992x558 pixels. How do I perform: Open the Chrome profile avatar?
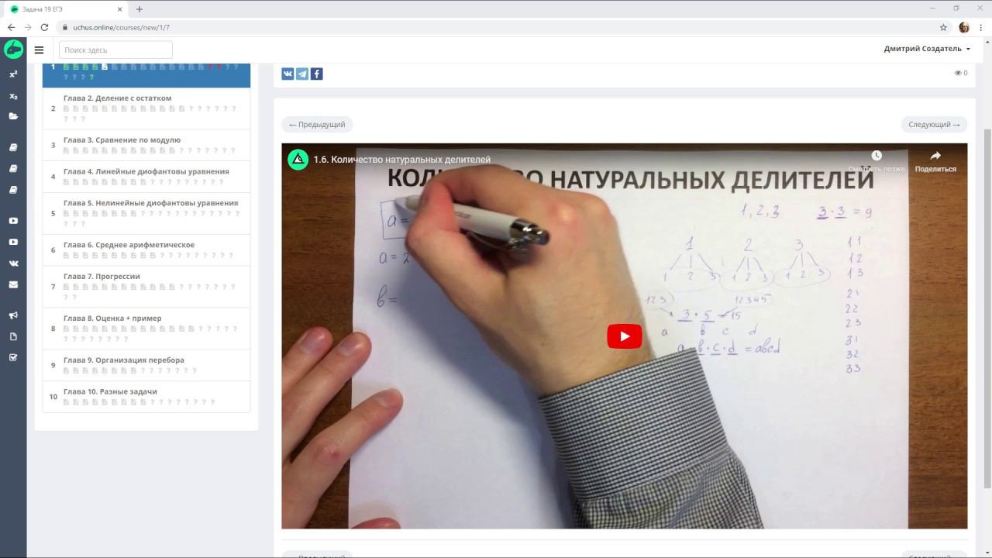[x=964, y=27]
